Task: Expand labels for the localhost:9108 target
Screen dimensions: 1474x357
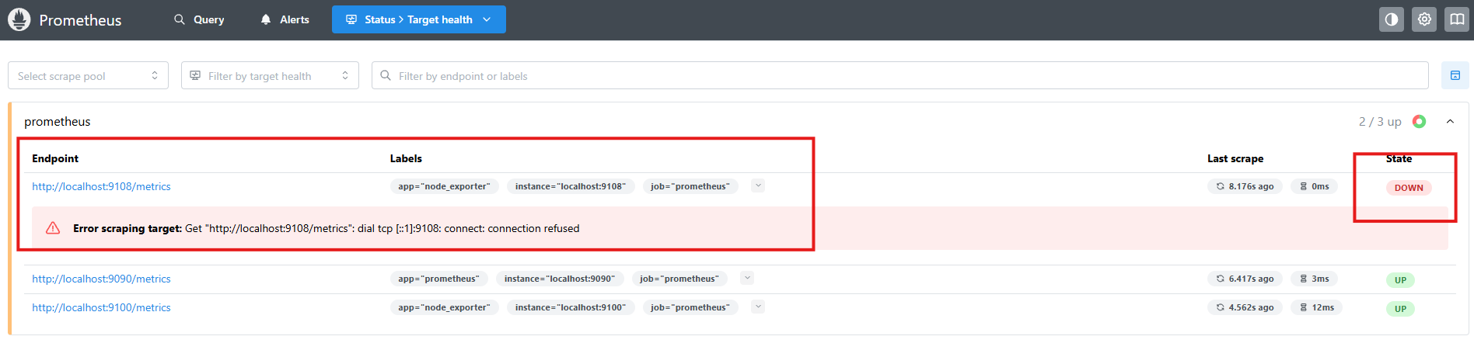Action: point(758,185)
